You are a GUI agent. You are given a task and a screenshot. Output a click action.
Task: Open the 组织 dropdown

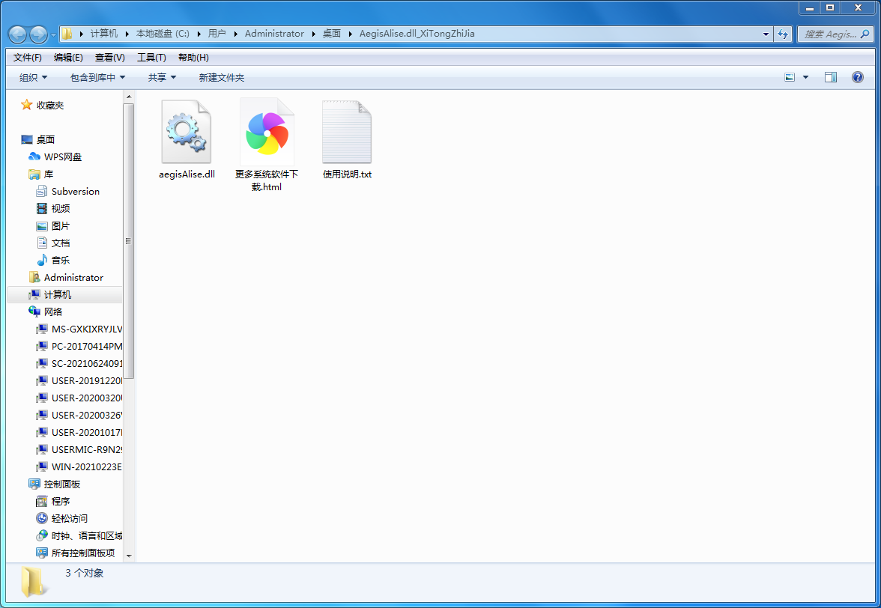point(33,77)
